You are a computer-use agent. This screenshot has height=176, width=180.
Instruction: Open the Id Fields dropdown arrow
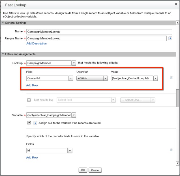point(70,151)
